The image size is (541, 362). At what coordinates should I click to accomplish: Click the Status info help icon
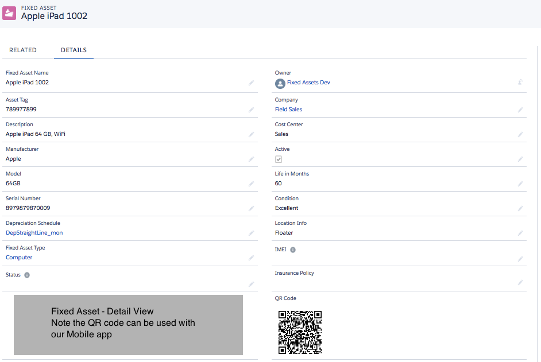click(x=27, y=275)
